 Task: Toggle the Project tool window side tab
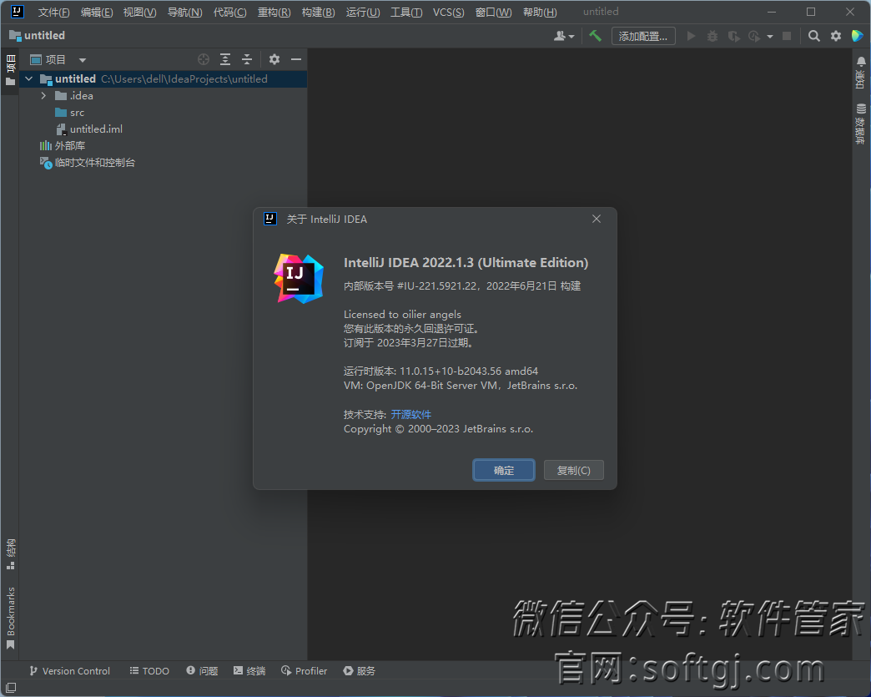pos(11,71)
